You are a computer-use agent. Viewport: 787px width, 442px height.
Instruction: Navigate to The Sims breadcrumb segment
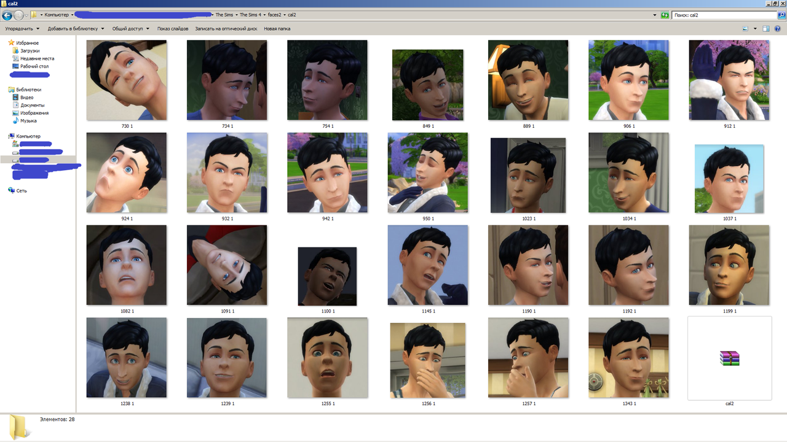pyautogui.click(x=224, y=15)
